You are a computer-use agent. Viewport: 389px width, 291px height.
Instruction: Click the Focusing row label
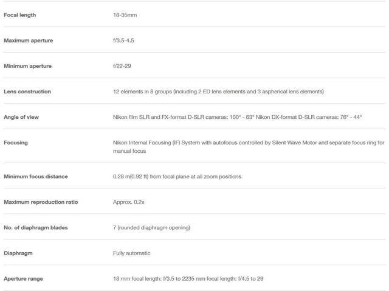point(16,143)
